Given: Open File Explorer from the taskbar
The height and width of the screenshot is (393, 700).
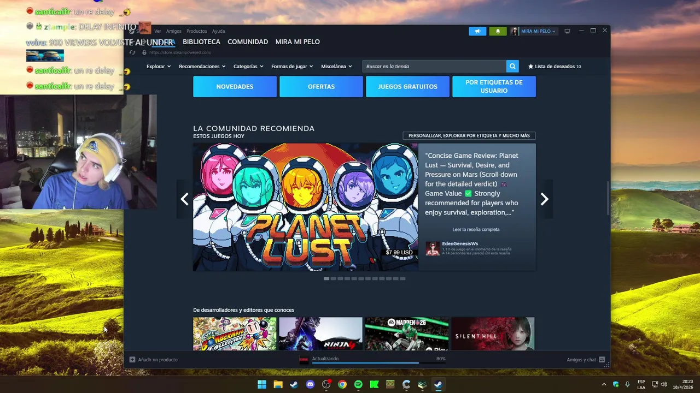Looking at the screenshot, I should click(x=278, y=384).
